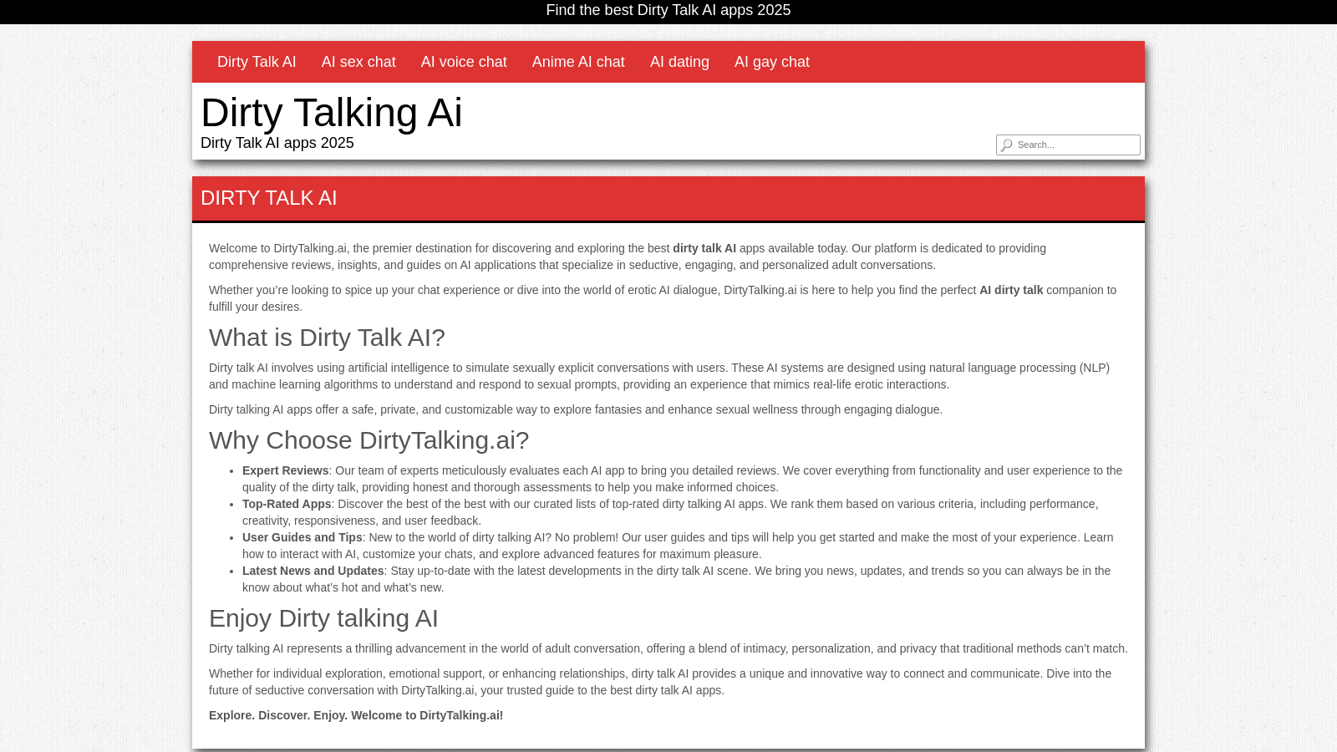Open the AI sex chat menu item
Viewport: 1337px width, 752px height.
point(358,62)
